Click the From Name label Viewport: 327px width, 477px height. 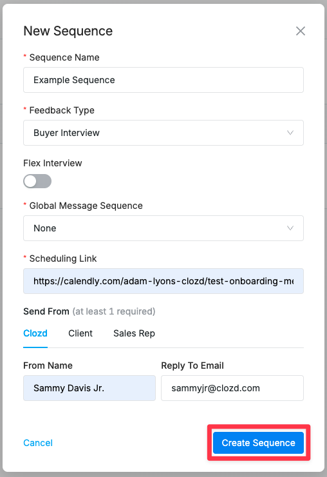[48, 365]
